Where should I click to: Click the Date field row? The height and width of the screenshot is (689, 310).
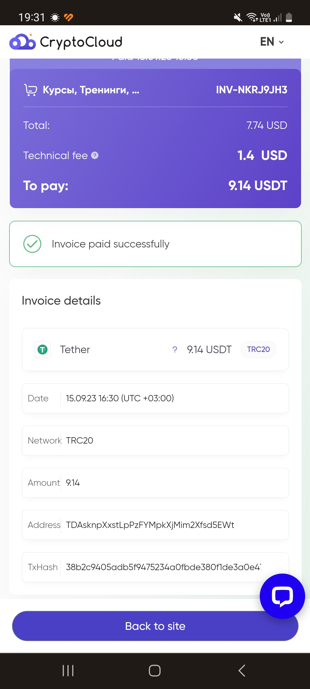pyautogui.click(x=155, y=398)
